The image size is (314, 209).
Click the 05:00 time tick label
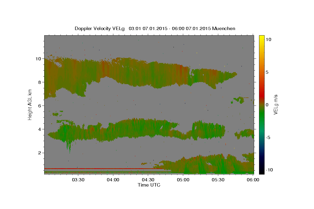tap(183, 180)
